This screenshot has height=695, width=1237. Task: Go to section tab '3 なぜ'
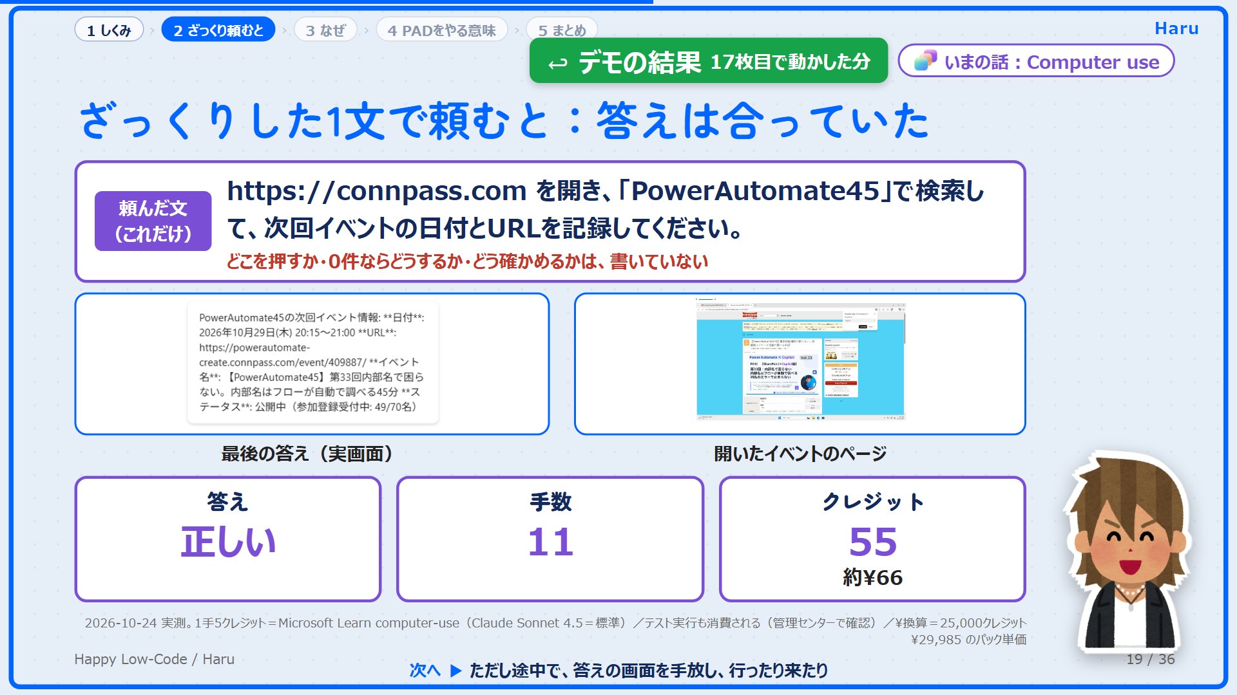pos(325,30)
